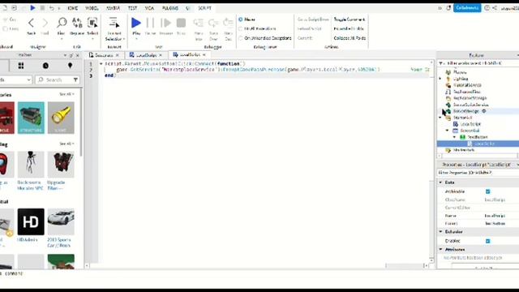This screenshot has width=519, height=292.
Task: Select the flashlight toolbox thumbnail
Action: [61, 118]
